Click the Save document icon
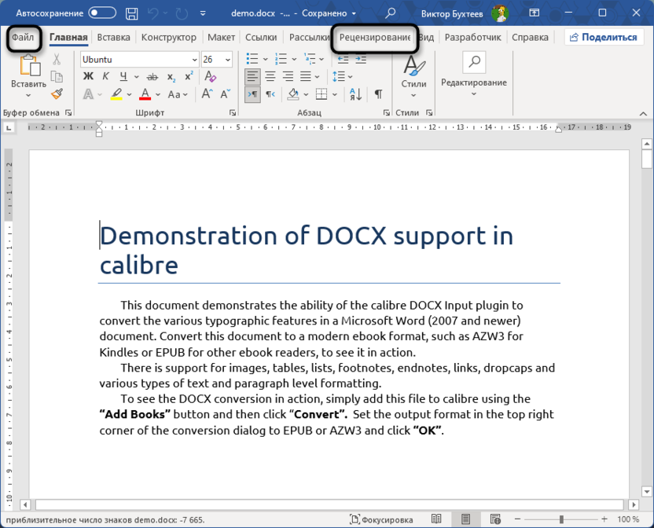654x528 pixels. point(132,13)
